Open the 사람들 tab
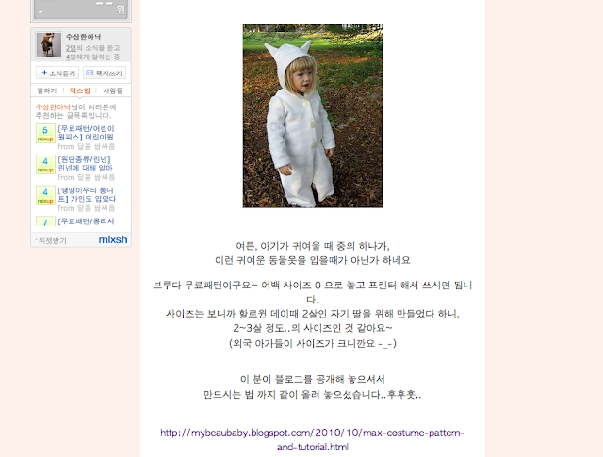Screen dimensions: 603x457 [x=113, y=90]
